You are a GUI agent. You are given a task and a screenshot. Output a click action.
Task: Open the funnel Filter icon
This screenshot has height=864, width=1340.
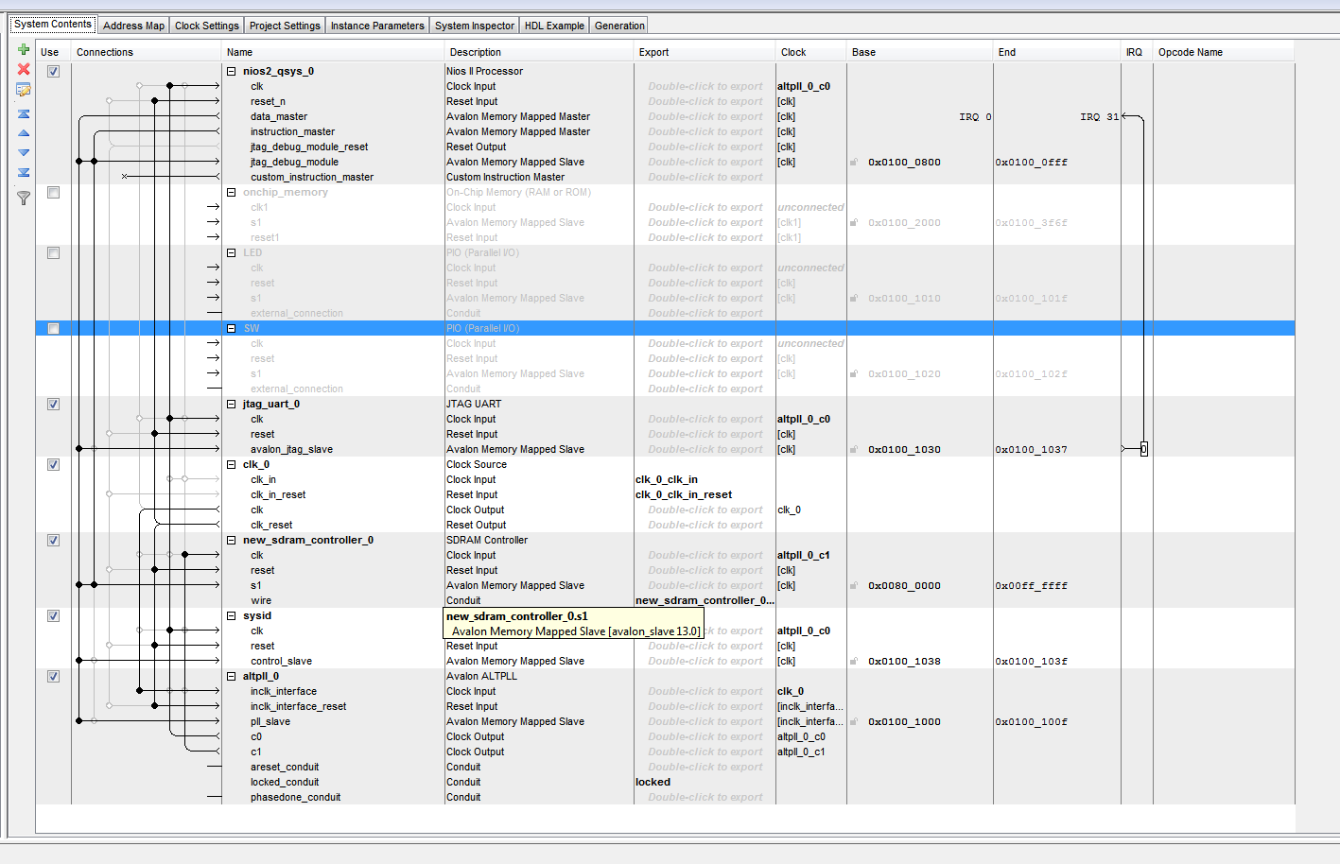click(x=24, y=198)
